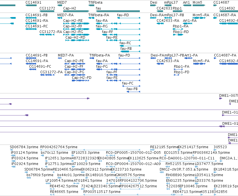Click EST LP10954.5prime
The image size is (238, 196).
click(x=59, y=181)
